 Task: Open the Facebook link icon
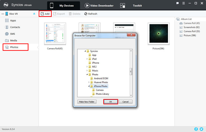coord(196,129)
